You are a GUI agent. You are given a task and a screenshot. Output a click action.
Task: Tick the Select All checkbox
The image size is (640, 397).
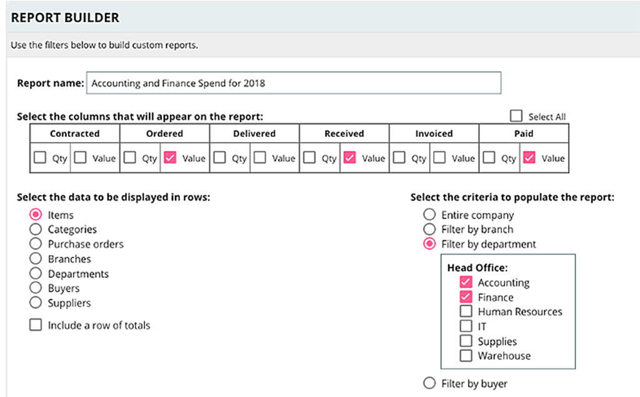tap(516, 116)
